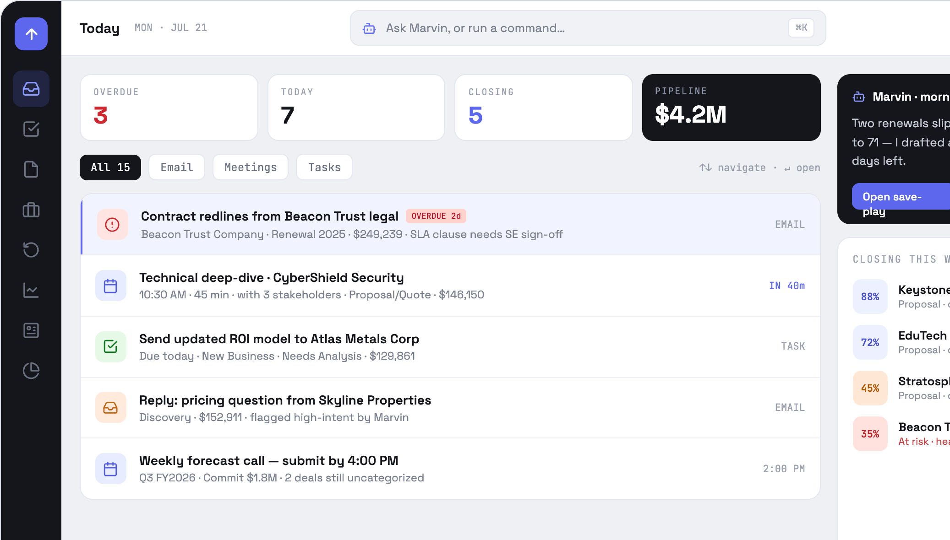This screenshot has width=950, height=540.
Task: Open the Today 7 stat card
Action: click(356, 108)
